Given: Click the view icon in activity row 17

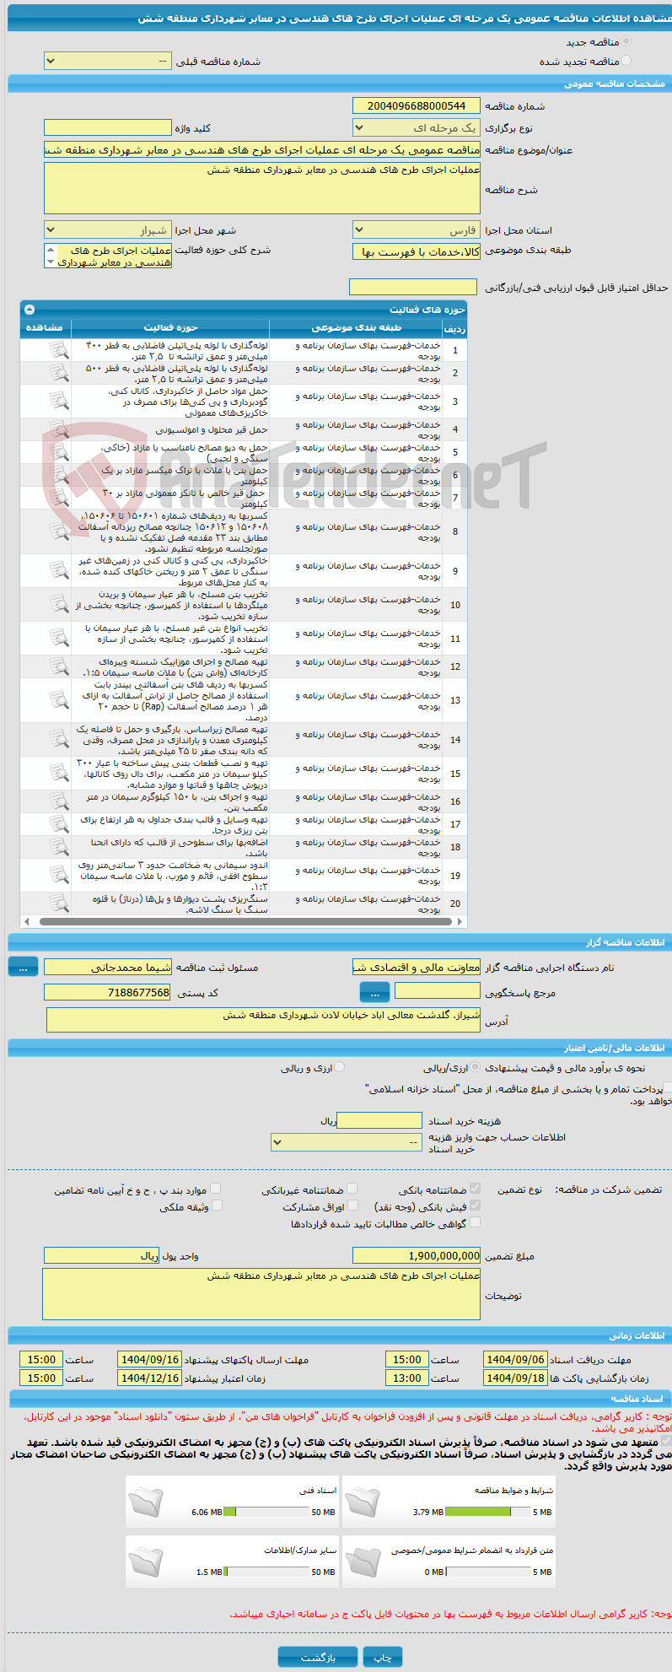Looking at the screenshot, I should [59, 824].
